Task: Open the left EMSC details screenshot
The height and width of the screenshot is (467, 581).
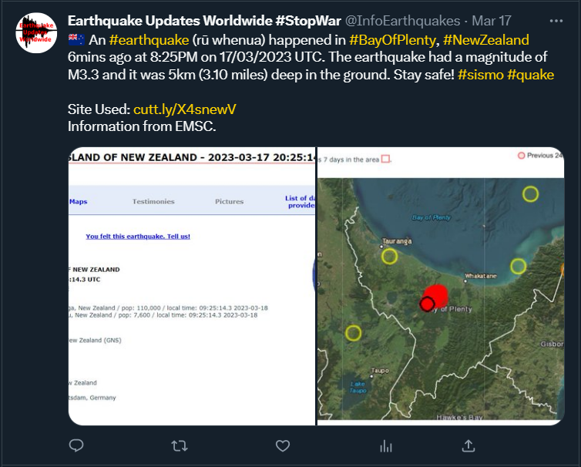Action: 191,308
